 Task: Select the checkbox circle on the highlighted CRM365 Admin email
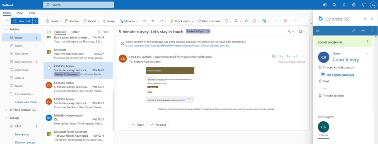click(x=49, y=68)
